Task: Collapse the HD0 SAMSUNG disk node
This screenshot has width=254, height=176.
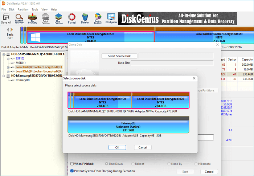Action: [x=4, y=54]
